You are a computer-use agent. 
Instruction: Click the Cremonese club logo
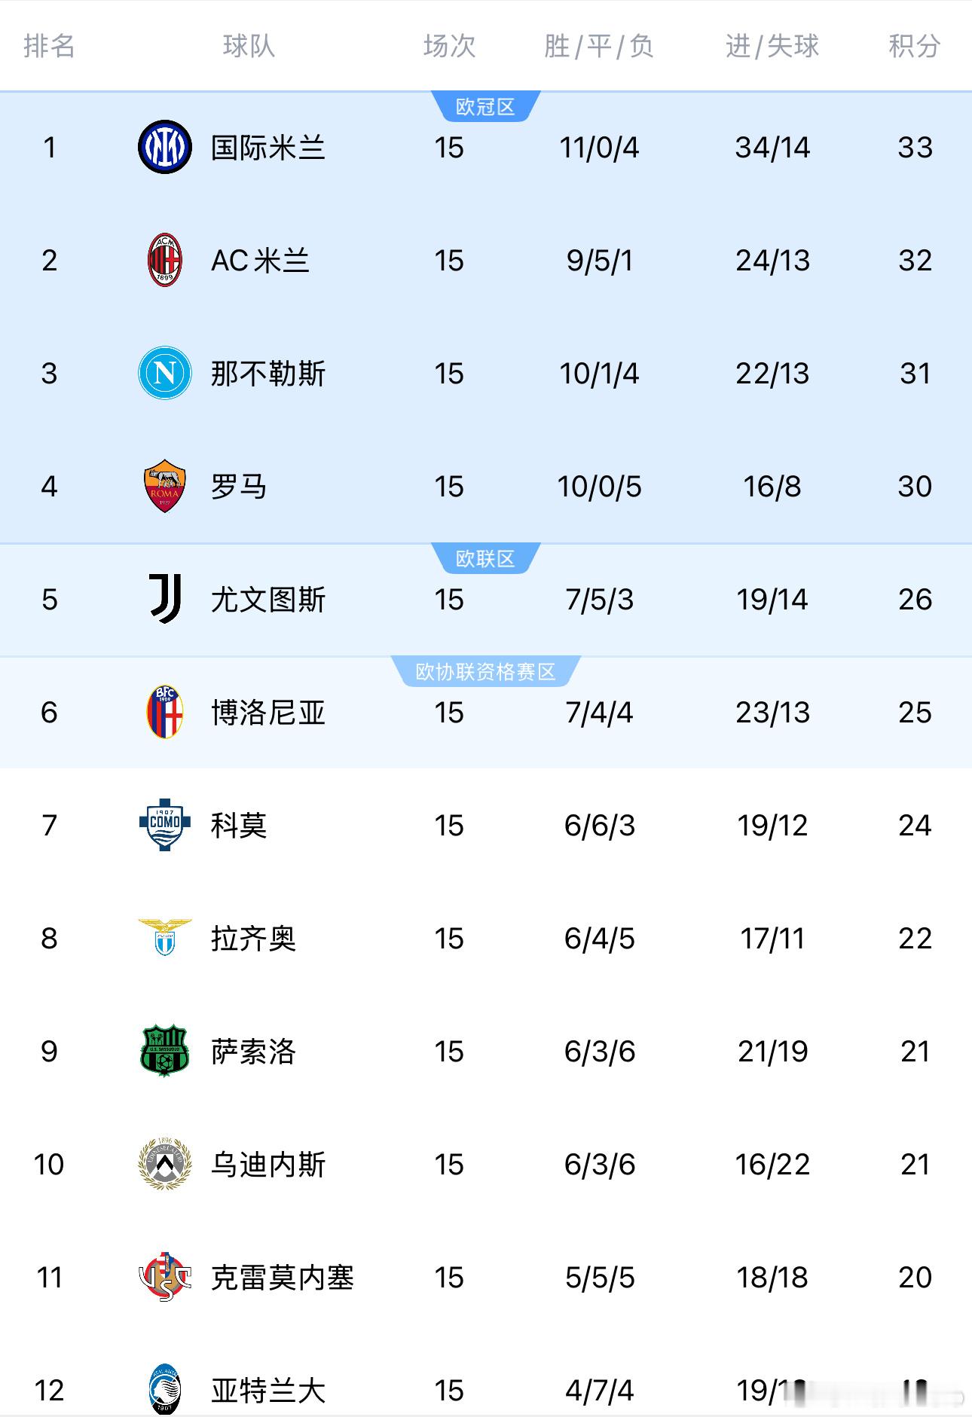pos(164,1277)
